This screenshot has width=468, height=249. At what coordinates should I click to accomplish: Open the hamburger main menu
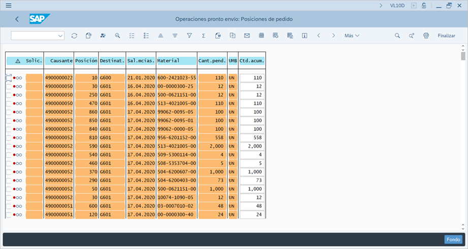click(9, 6)
